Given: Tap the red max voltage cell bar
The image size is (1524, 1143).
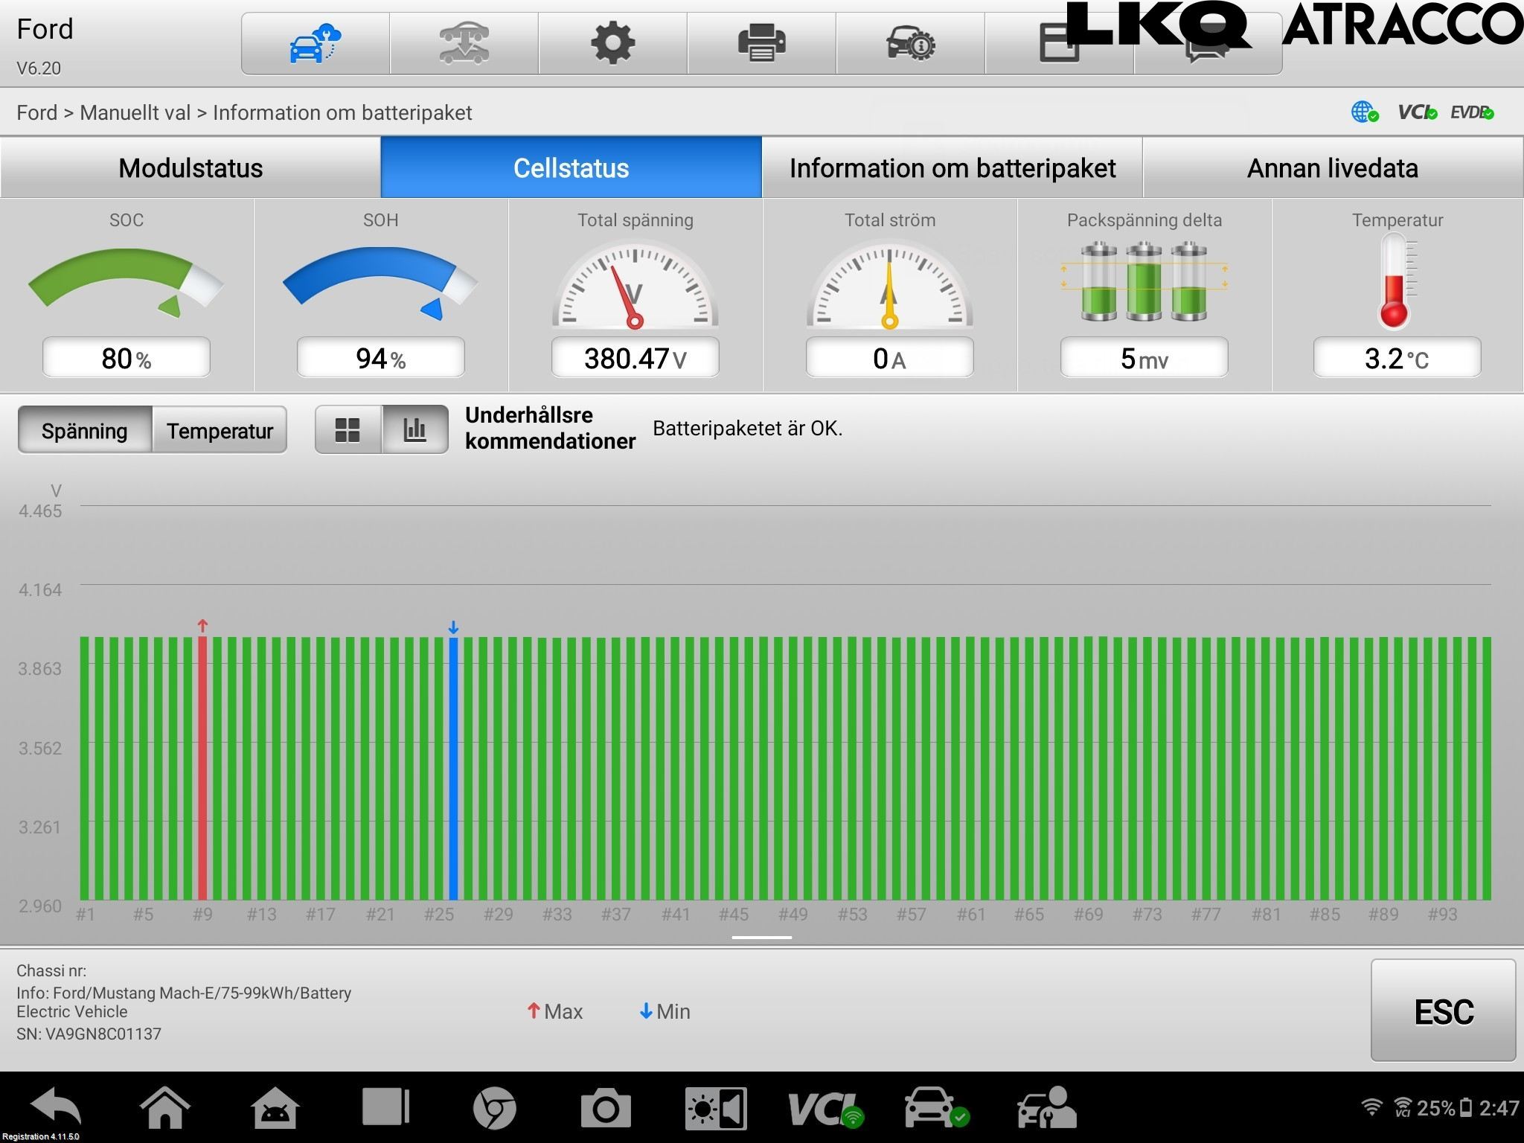Looking at the screenshot, I should pyautogui.click(x=202, y=766).
